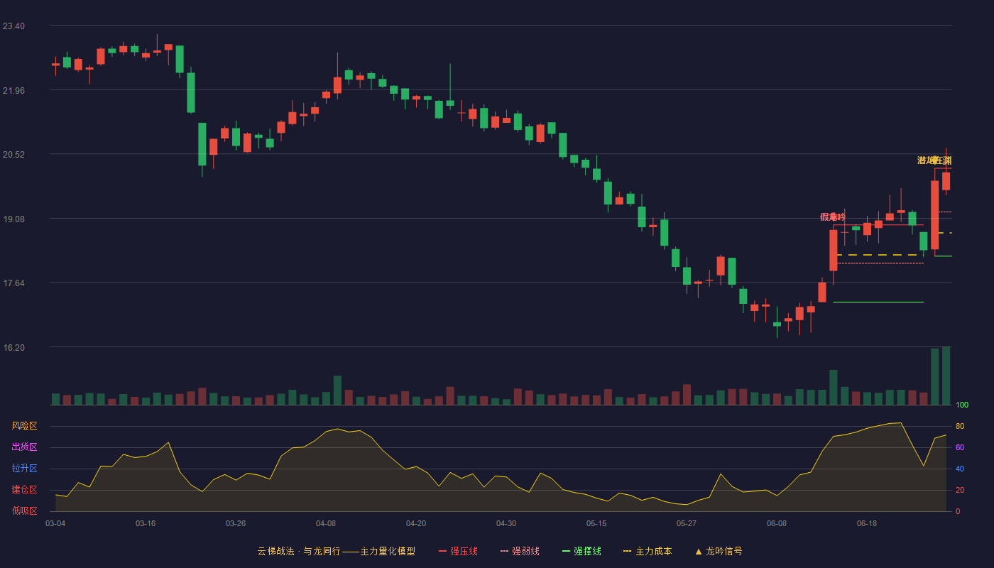The height and width of the screenshot is (568, 994).
Task: Click the 21.96 price axis label
Action: tap(13, 91)
